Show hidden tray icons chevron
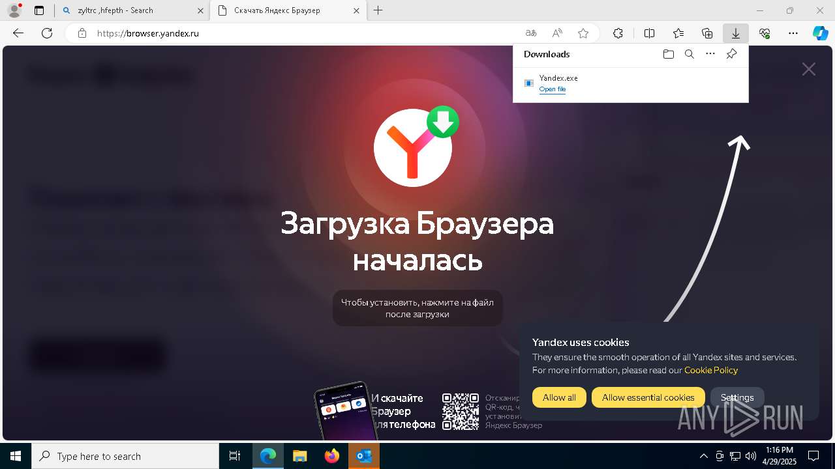 703,456
